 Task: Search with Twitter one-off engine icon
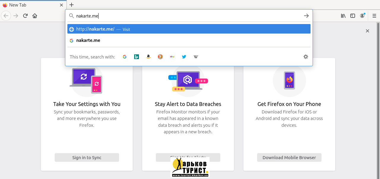tap(184, 57)
